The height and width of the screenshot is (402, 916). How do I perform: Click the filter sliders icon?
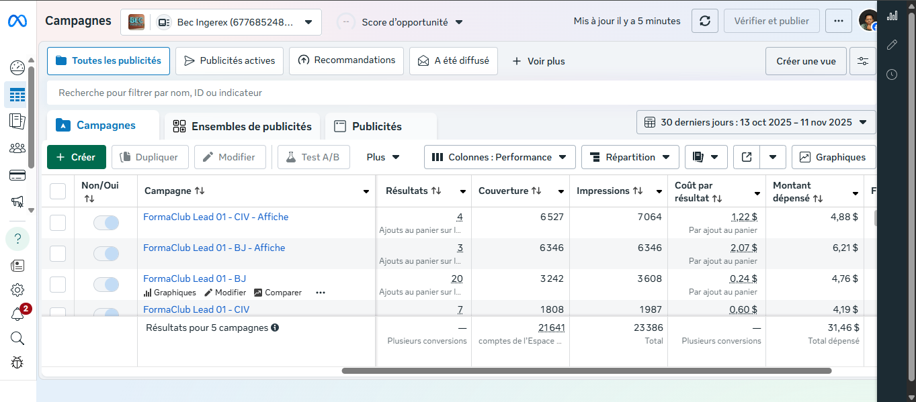point(862,61)
